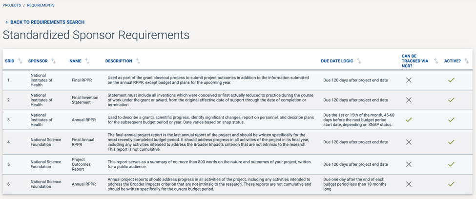Sort table by SRID column arrows
Screen dimensions: 476x199
coord(20,61)
